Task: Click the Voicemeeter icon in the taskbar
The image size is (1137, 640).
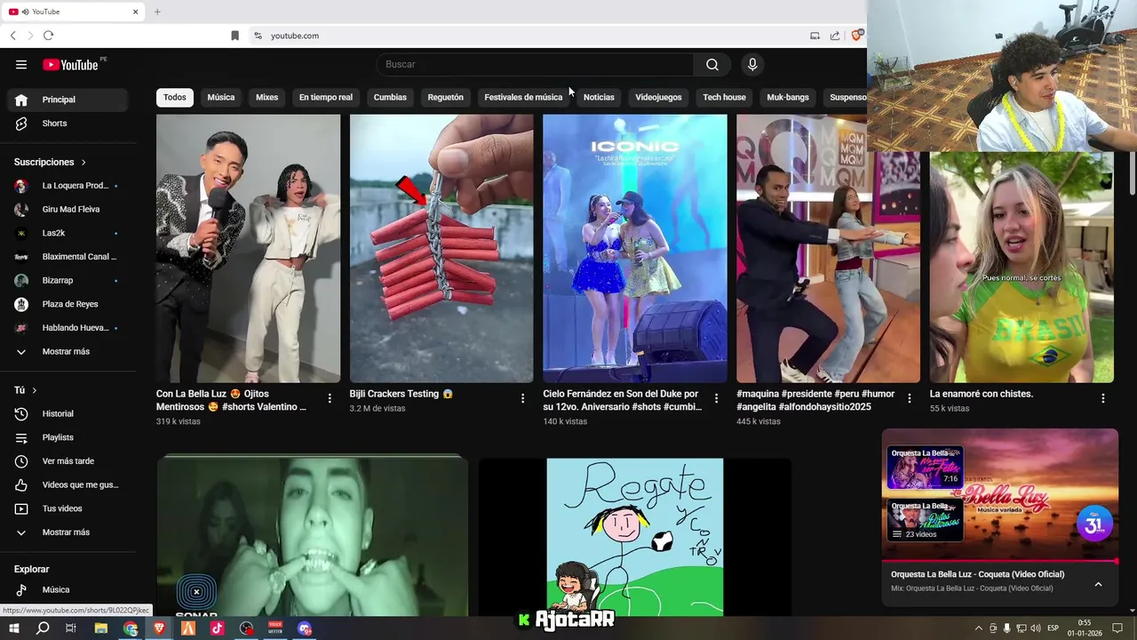Action: click(275, 628)
